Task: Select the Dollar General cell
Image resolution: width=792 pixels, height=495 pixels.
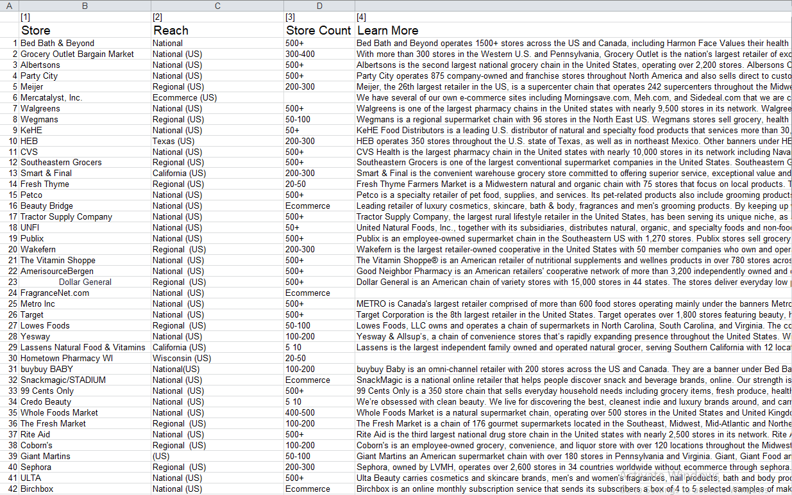Action: [x=85, y=282]
